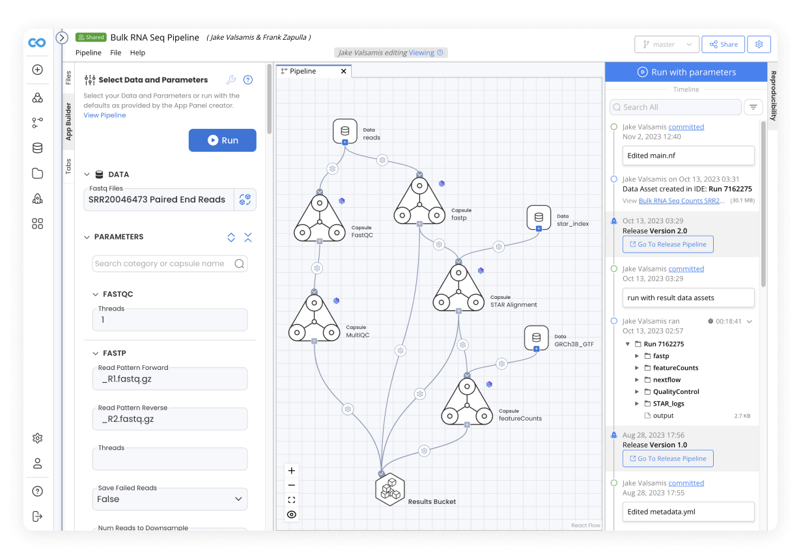Click the wrench icon near Select Data and Parameters
This screenshot has height=560, width=801.
(x=231, y=79)
